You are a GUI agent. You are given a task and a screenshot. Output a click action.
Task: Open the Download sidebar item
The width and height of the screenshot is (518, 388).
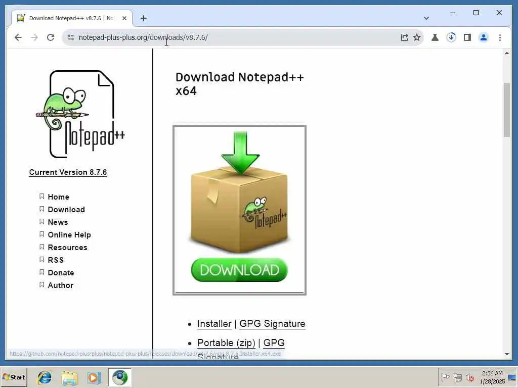(66, 210)
